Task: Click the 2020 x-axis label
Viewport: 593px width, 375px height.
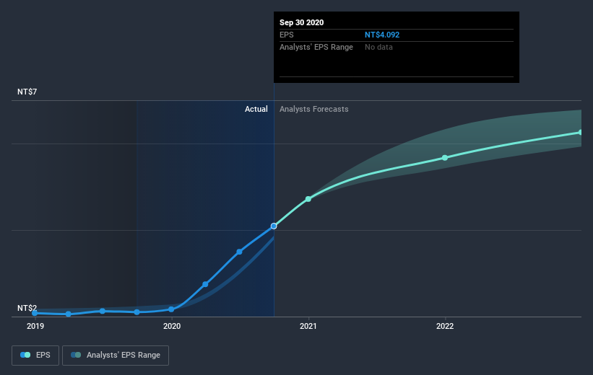Action: pos(172,326)
